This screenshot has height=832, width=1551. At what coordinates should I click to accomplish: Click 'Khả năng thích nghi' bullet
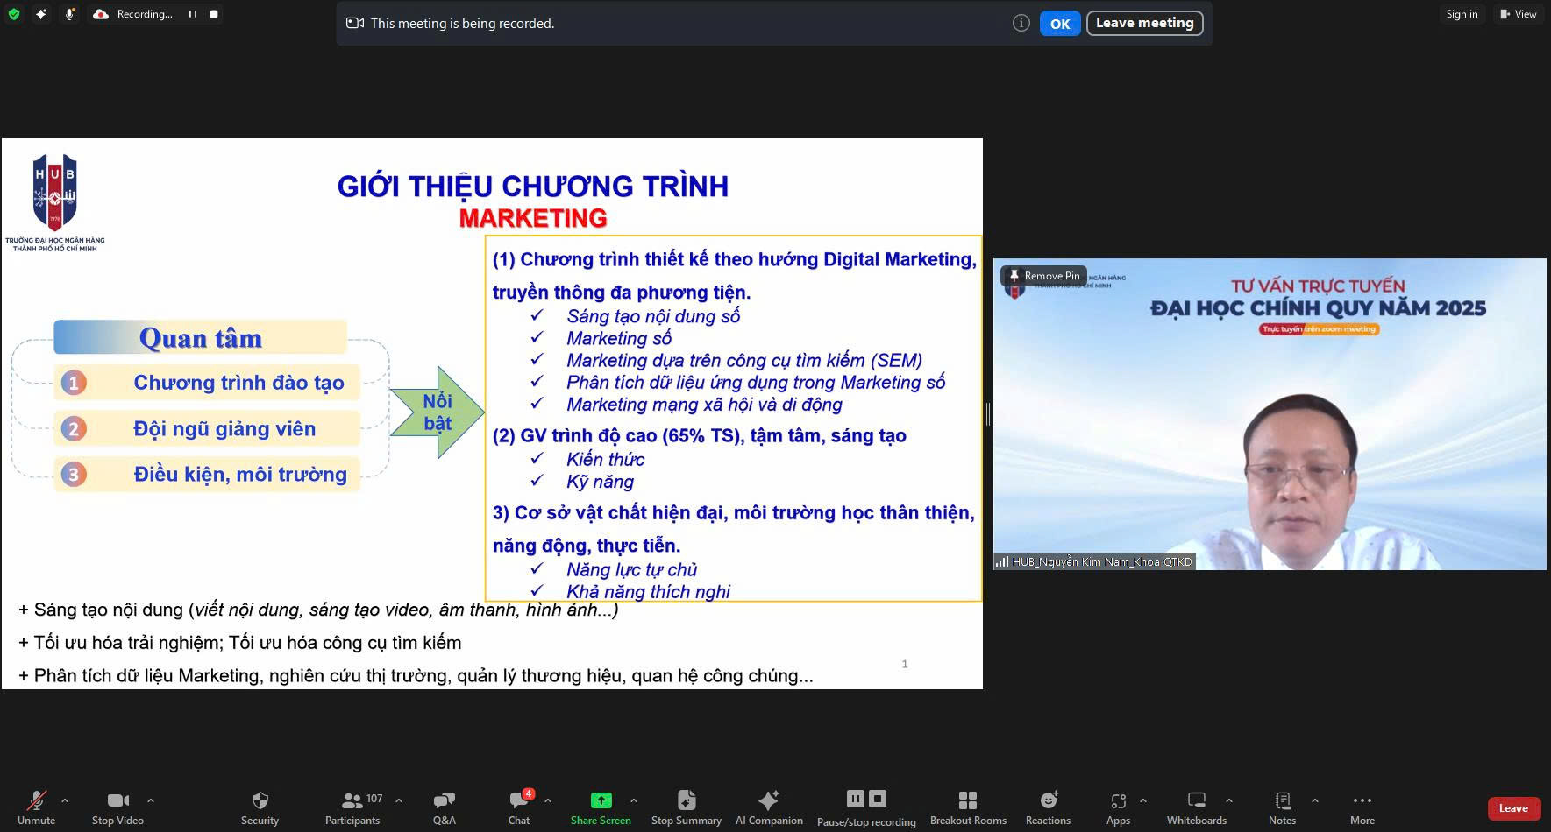648,592
